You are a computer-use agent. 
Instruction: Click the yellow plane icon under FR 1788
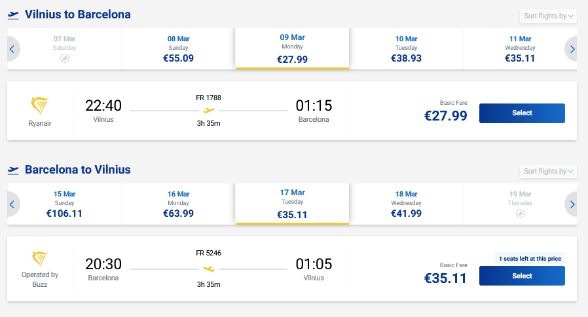[208, 111]
